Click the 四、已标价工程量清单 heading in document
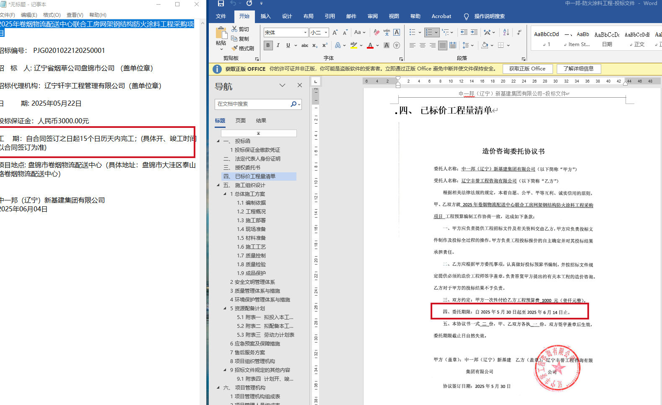This screenshot has height=405, width=662. click(x=446, y=111)
